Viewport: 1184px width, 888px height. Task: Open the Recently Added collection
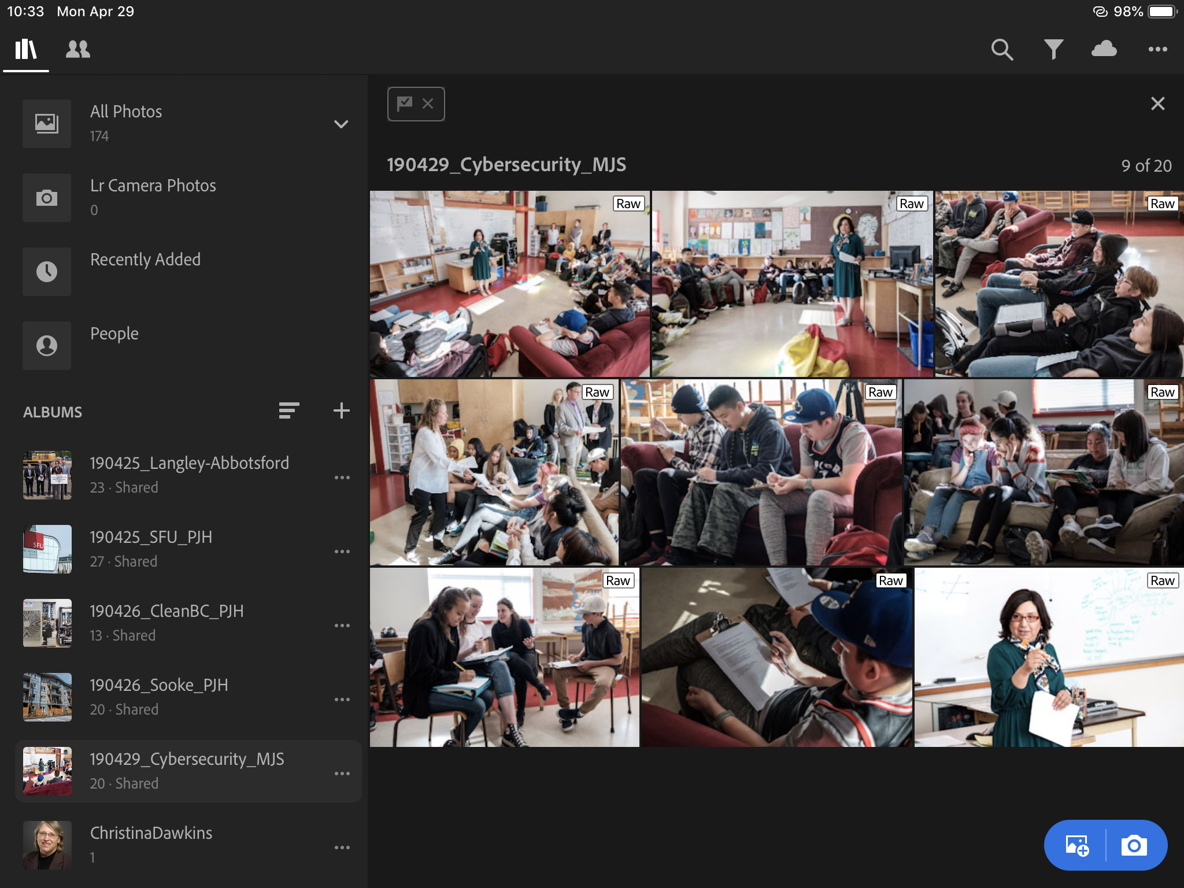point(145,260)
